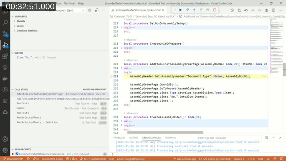The height and width of the screenshot is (161, 286).
Task: Open the Docker view in activity bar
Action: coord(5,78)
